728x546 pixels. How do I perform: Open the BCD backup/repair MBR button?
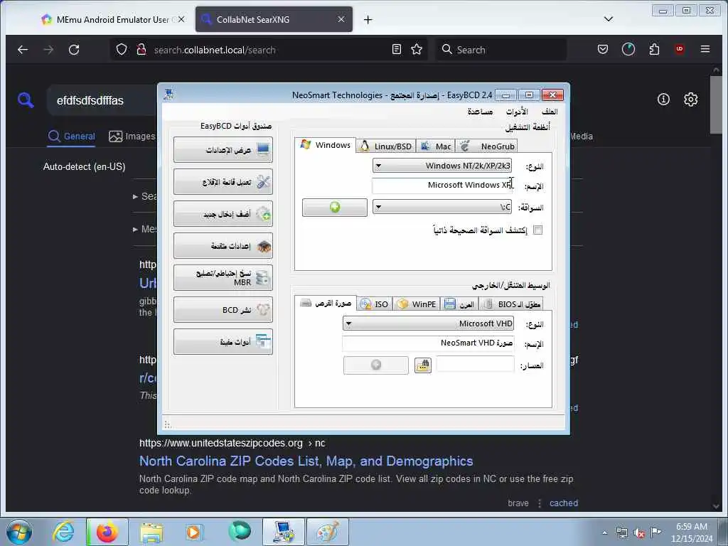click(x=223, y=278)
